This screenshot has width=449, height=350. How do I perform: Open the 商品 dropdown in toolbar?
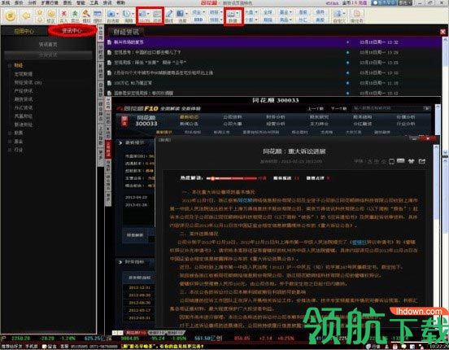pos(286,20)
